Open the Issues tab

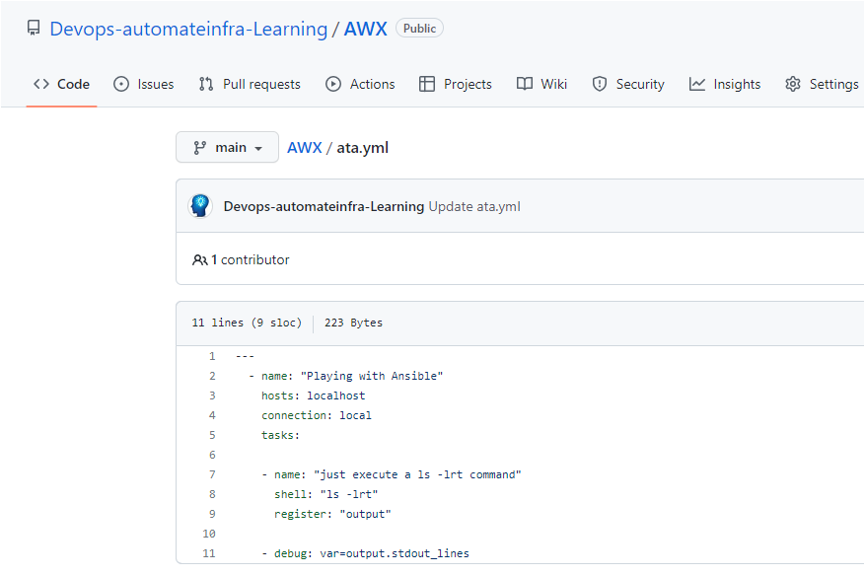(144, 84)
